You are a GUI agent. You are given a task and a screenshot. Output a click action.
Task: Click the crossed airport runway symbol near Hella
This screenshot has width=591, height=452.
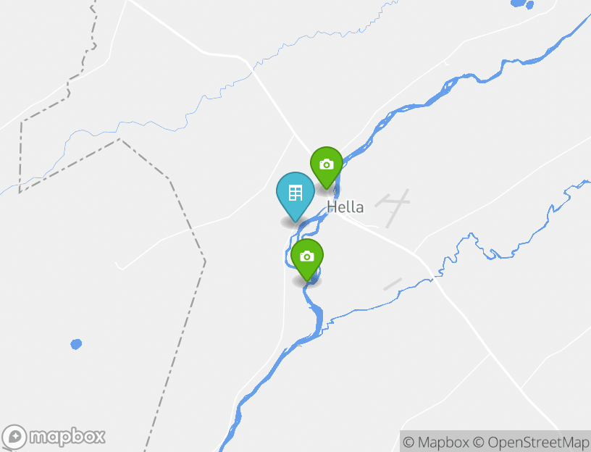(393, 208)
